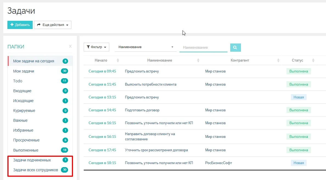
Task: Sort by Наименование column arrows
Action: pyautogui.click(x=198, y=60)
